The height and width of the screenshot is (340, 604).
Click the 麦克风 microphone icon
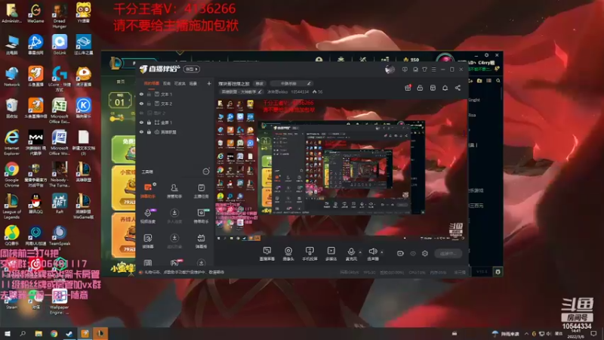(x=351, y=252)
